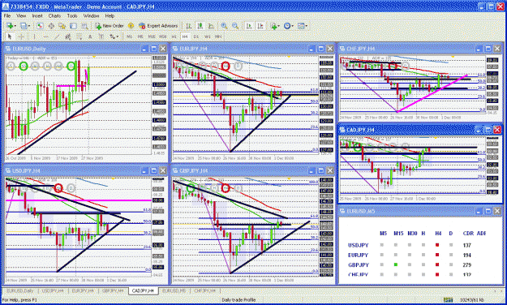Switch chart to Line Chart type
Image resolution: width=507 pixels, height=305 pixels.
pos(211,26)
